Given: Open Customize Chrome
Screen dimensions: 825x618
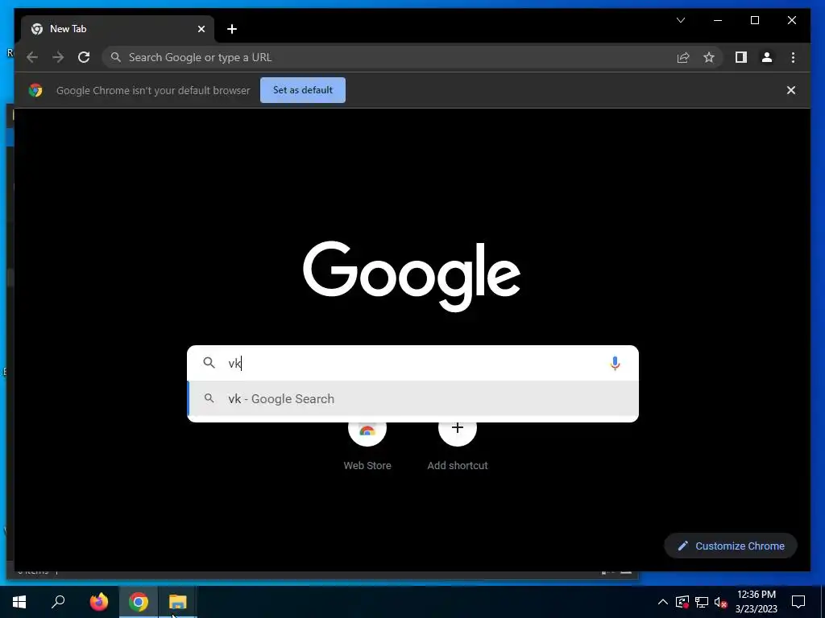Looking at the screenshot, I should tap(731, 546).
